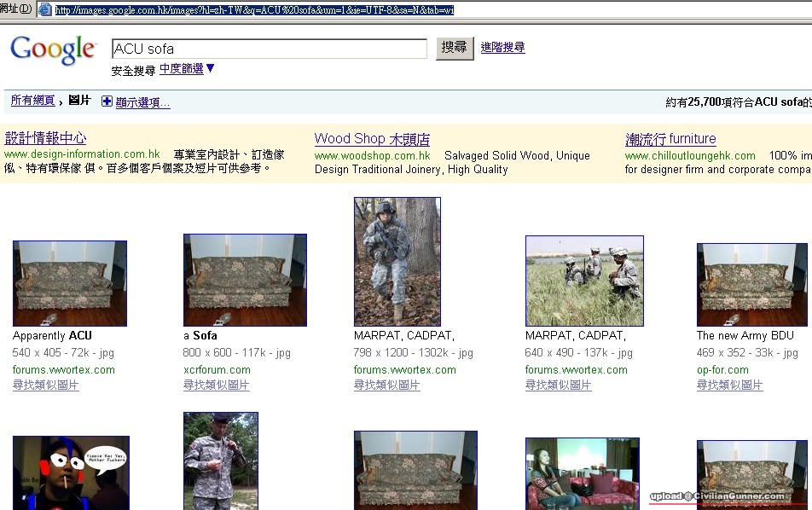Click the 搜尋 search button

pyautogui.click(x=455, y=48)
